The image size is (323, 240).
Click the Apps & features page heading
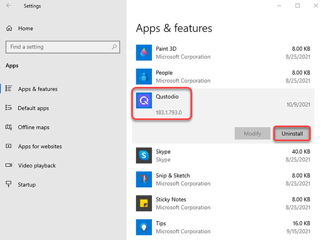click(x=174, y=28)
